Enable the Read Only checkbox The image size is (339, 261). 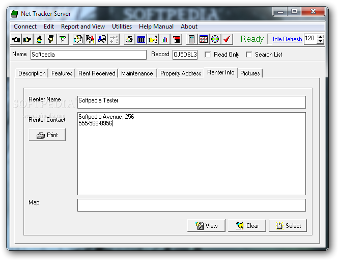click(208, 55)
